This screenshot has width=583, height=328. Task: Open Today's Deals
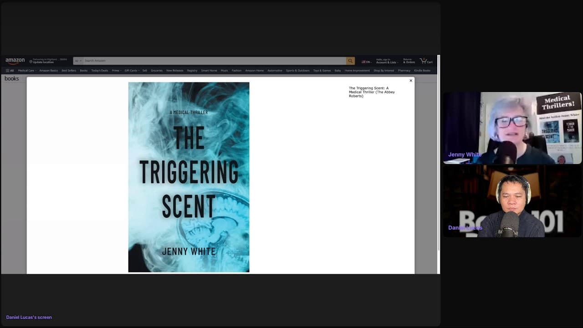click(100, 71)
